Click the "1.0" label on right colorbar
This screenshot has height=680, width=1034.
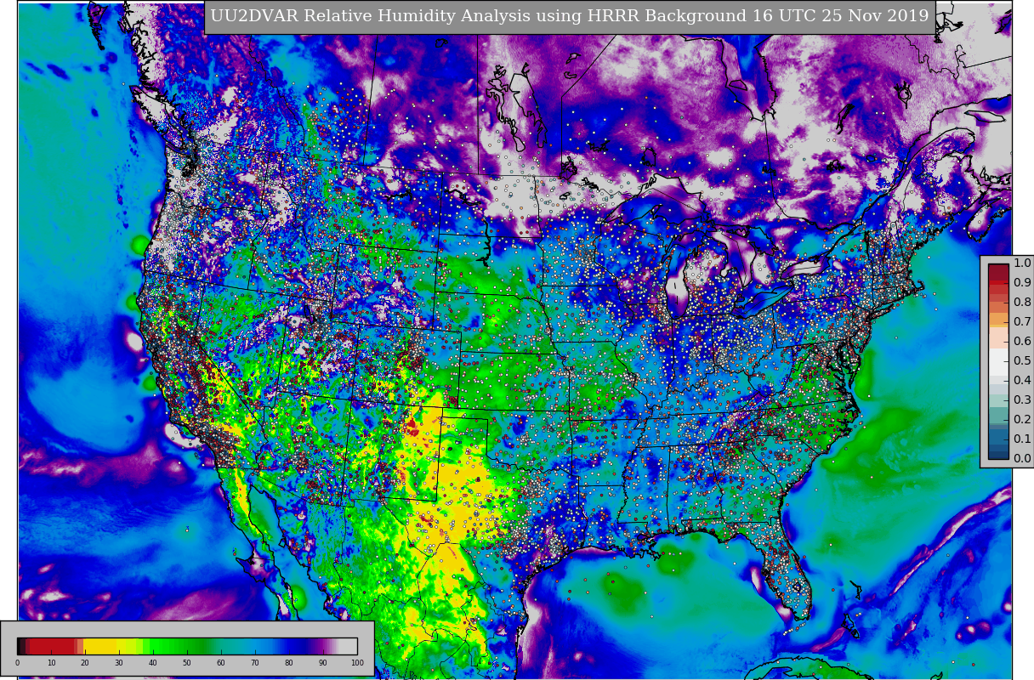coord(1022,263)
